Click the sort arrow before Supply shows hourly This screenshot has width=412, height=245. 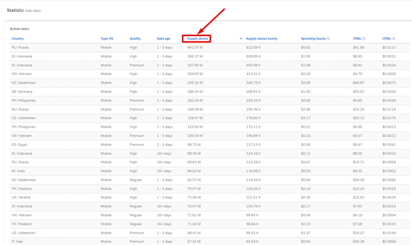point(241,39)
